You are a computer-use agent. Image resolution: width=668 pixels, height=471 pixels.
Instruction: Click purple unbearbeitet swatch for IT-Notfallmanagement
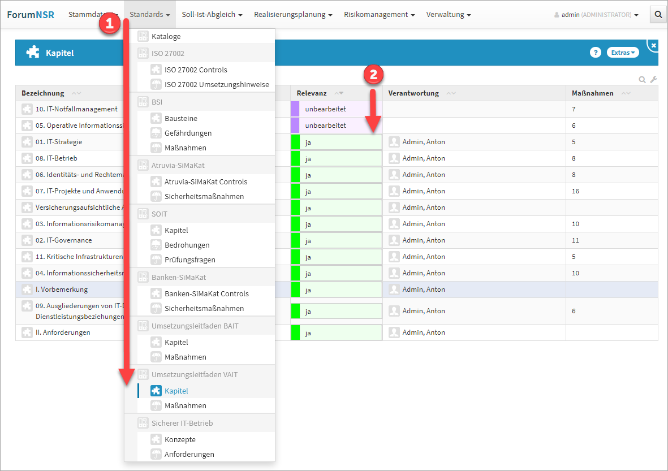[x=295, y=109]
